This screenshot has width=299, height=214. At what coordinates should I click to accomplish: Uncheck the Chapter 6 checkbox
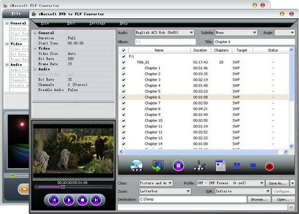tap(124, 97)
